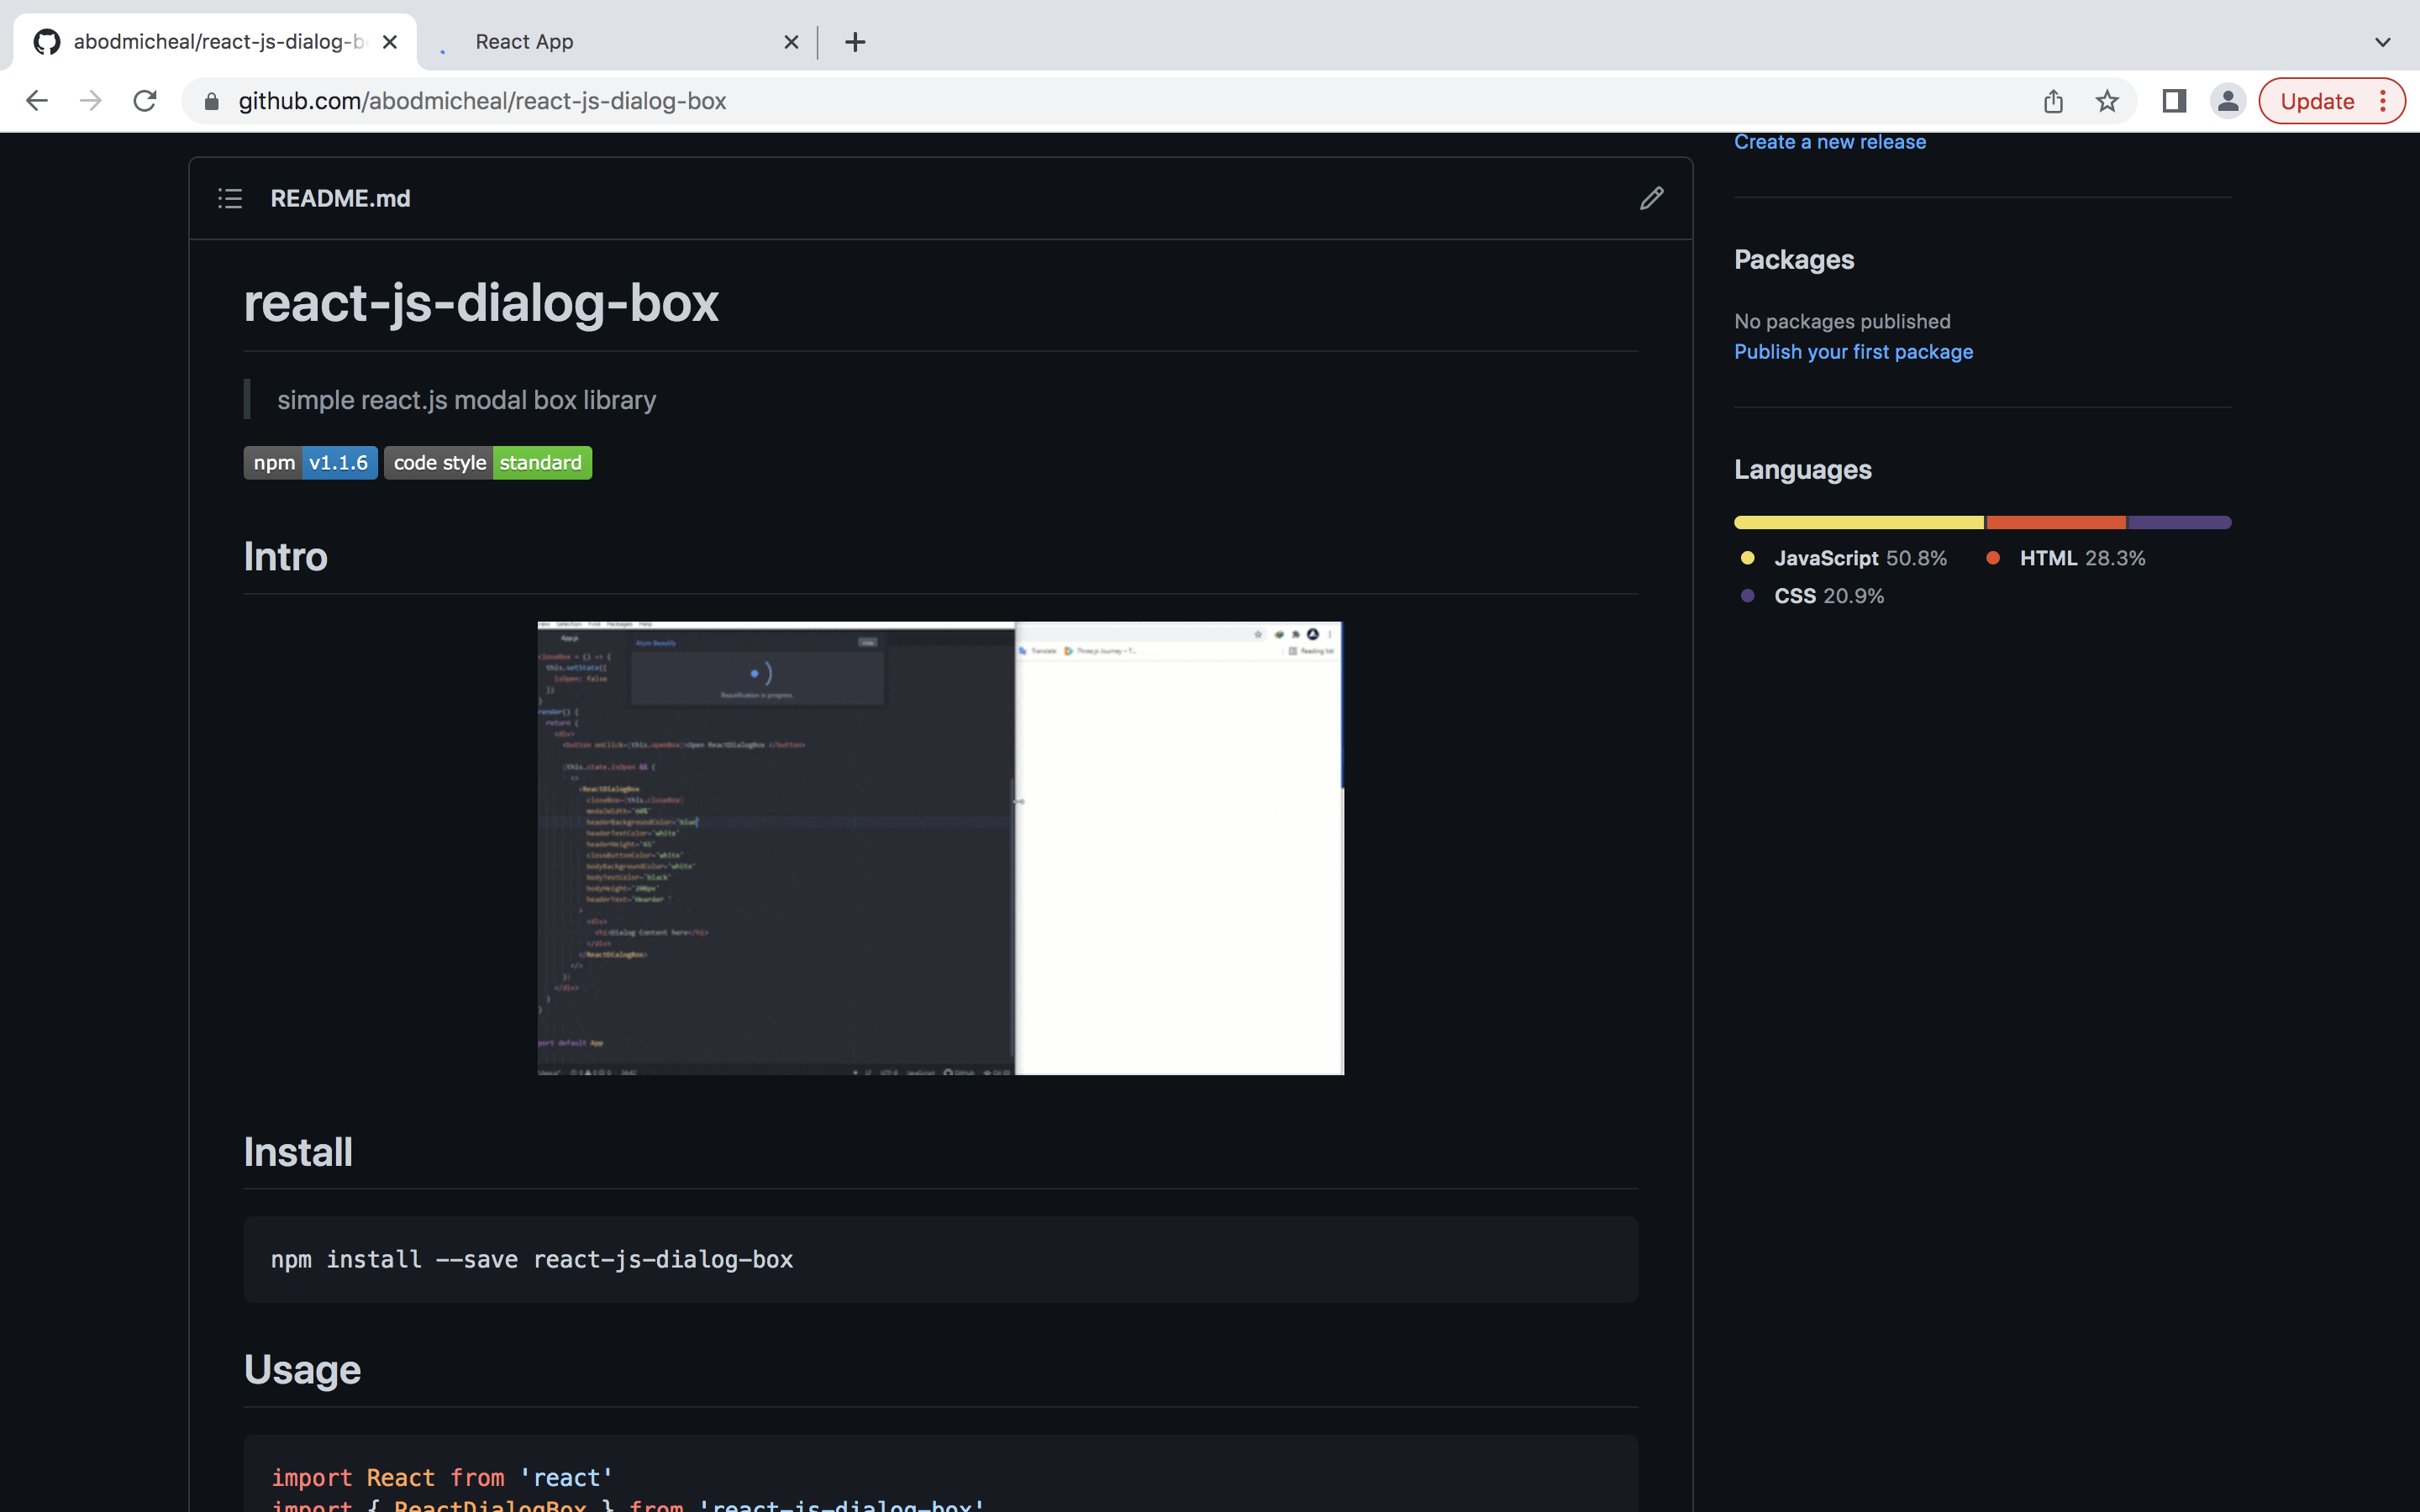This screenshot has width=2420, height=1512.
Task: Click the Intro section heading
Action: 286,556
